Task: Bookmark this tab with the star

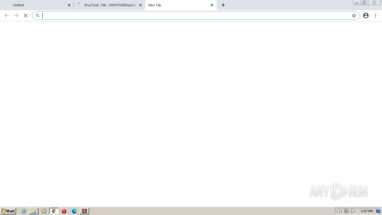Action: pyautogui.click(x=354, y=16)
